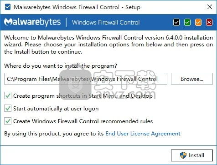The width and height of the screenshot is (217, 165).
Task: Click the window title text in the title bar
Action: coord(77,7)
